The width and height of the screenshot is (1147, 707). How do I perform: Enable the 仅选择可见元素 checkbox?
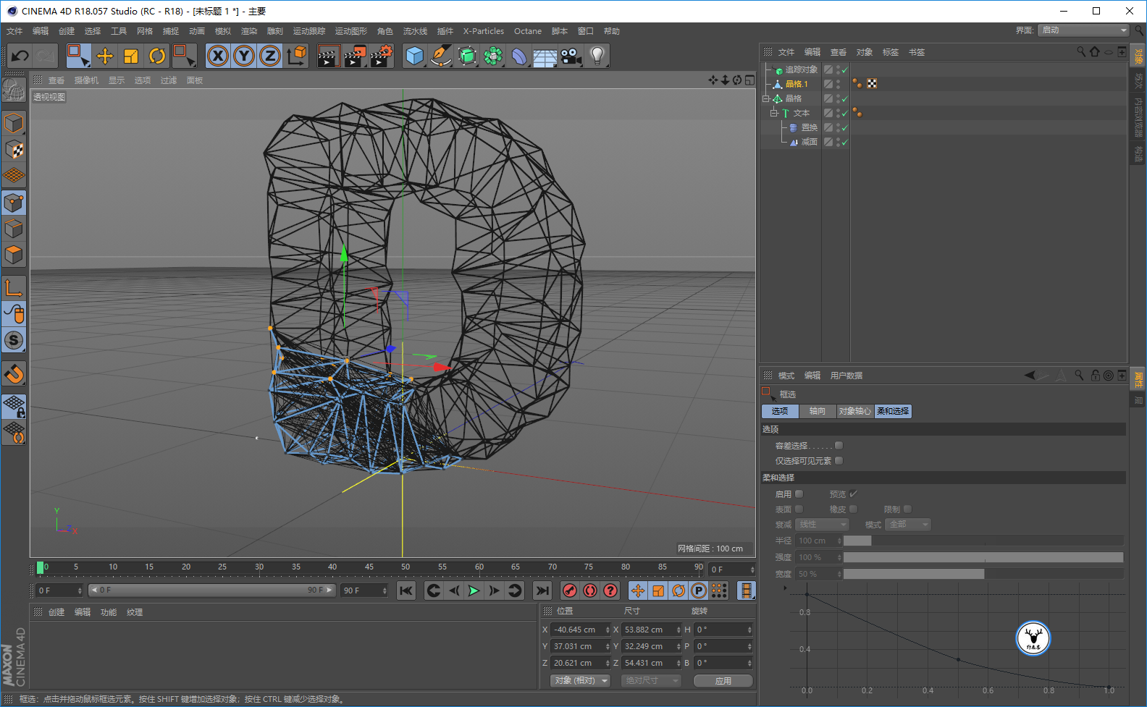(x=839, y=461)
